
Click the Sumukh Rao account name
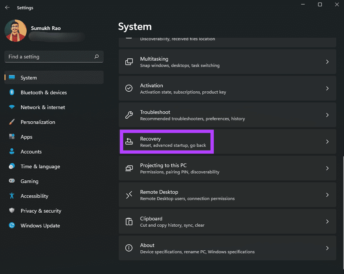(45, 28)
